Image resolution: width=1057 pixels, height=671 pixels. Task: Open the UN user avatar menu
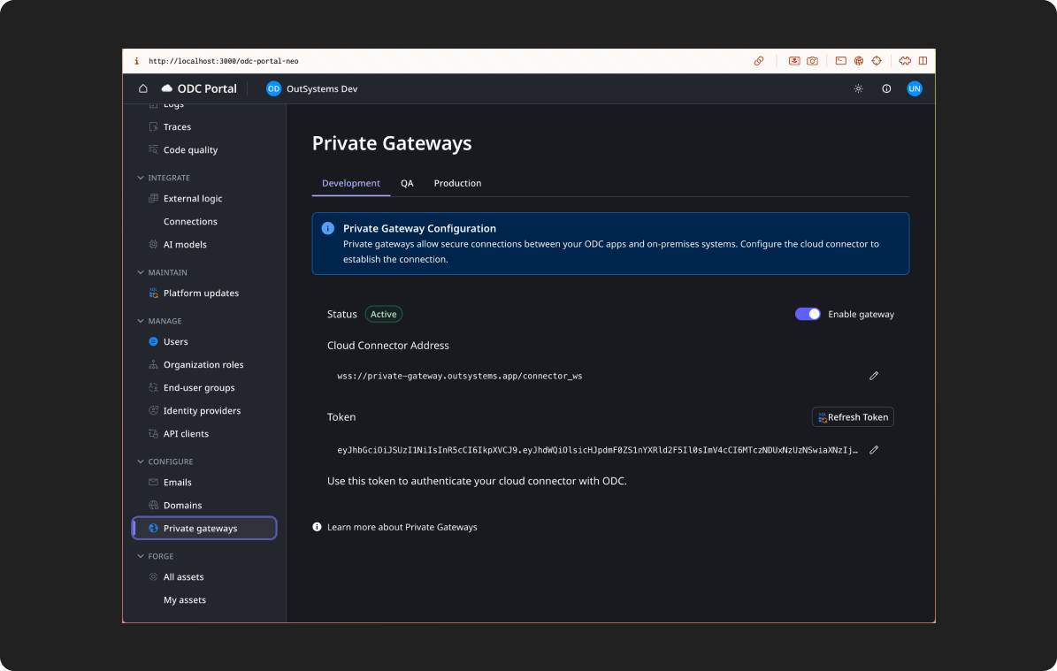tap(914, 88)
